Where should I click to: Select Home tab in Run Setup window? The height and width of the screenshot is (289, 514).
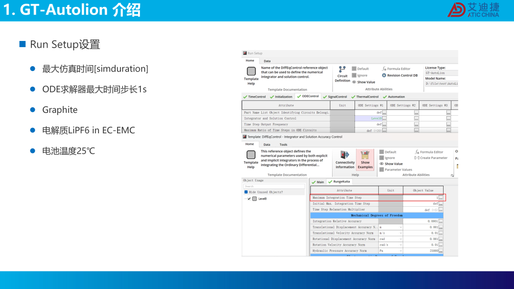[x=250, y=60]
